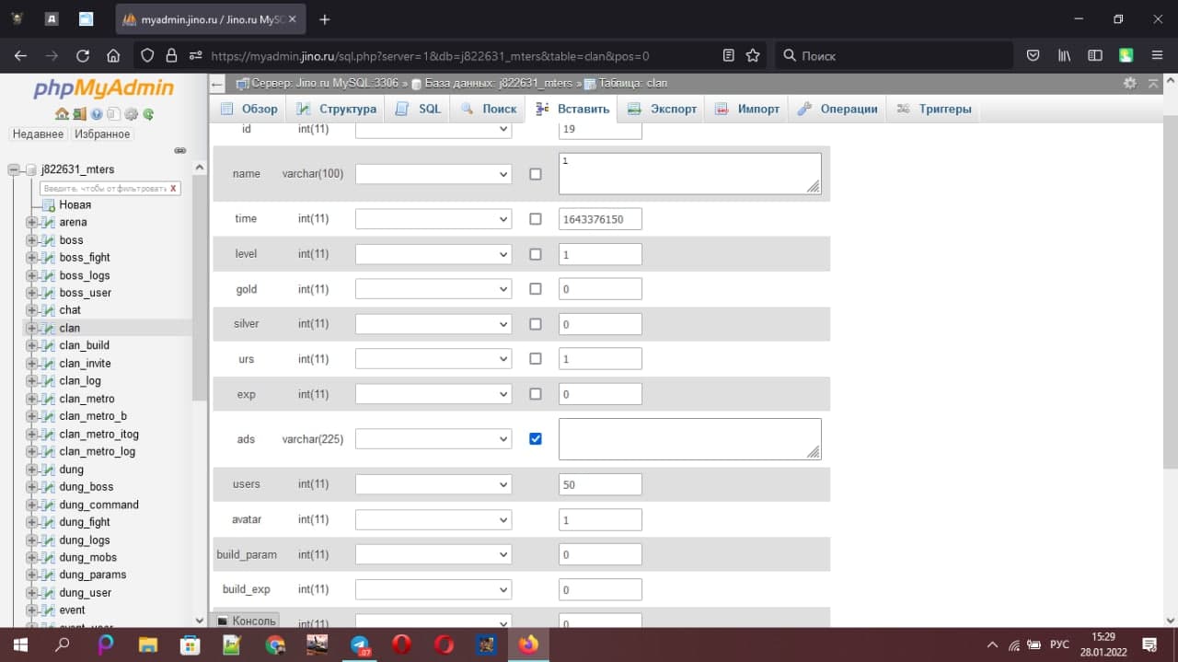Open phpMyAdmin documentation help icon
Viewport: 1178px width, 662px height.
coord(97,114)
